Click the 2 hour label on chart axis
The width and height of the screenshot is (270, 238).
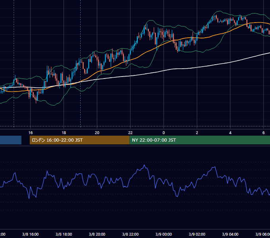pyautogui.click(x=197, y=133)
